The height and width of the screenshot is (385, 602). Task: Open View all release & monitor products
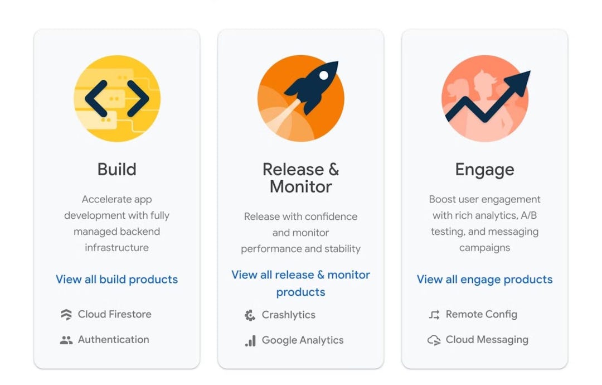300,283
